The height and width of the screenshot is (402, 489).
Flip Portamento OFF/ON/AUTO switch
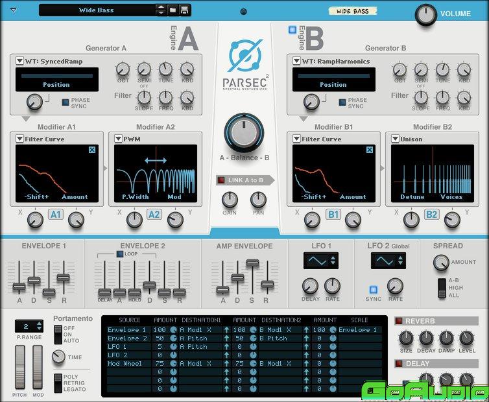coord(58,335)
